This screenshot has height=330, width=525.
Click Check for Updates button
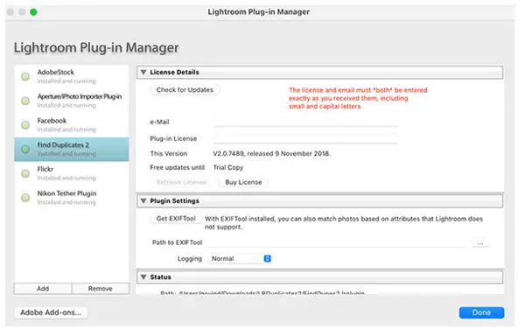[185, 90]
